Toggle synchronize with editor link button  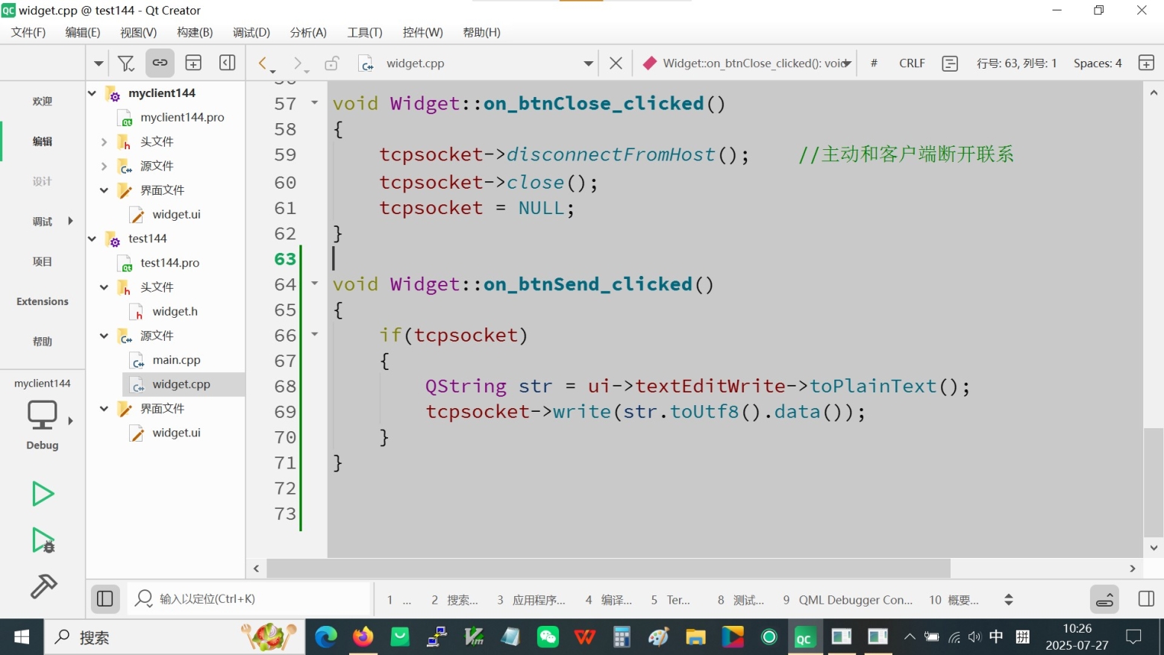pos(160,63)
